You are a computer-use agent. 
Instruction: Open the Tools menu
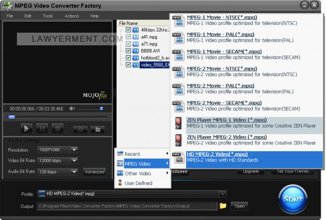click(x=48, y=16)
